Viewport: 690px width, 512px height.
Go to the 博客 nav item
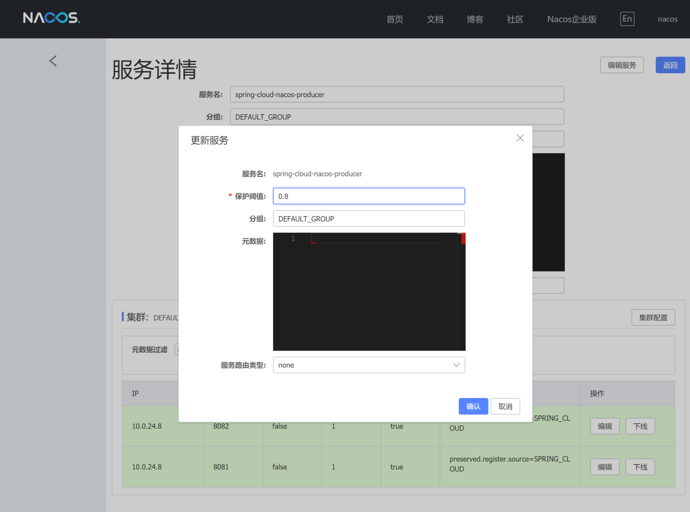475,19
